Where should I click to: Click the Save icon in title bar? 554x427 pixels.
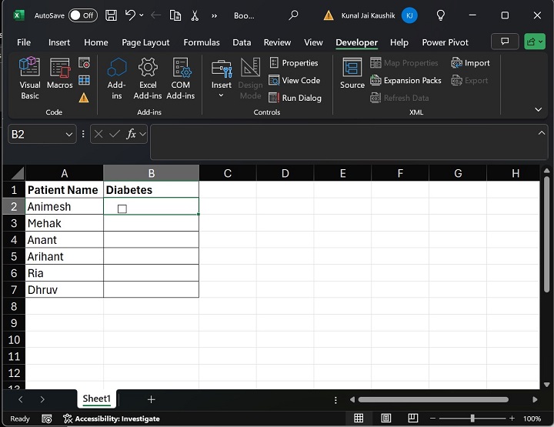(x=111, y=15)
